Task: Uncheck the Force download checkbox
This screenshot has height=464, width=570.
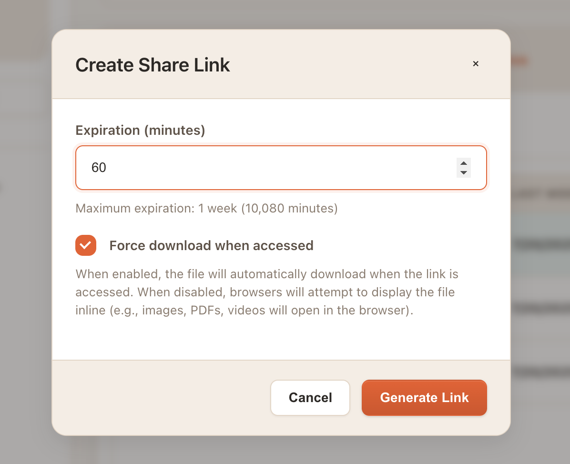Action: click(x=86, y=245)
